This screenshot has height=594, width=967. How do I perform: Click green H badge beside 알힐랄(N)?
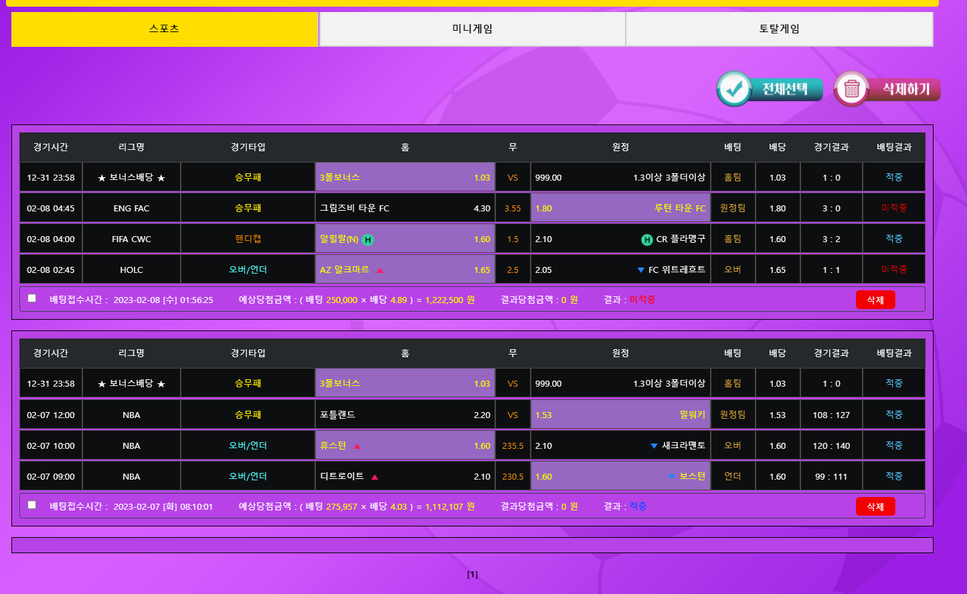click(367, 239)
